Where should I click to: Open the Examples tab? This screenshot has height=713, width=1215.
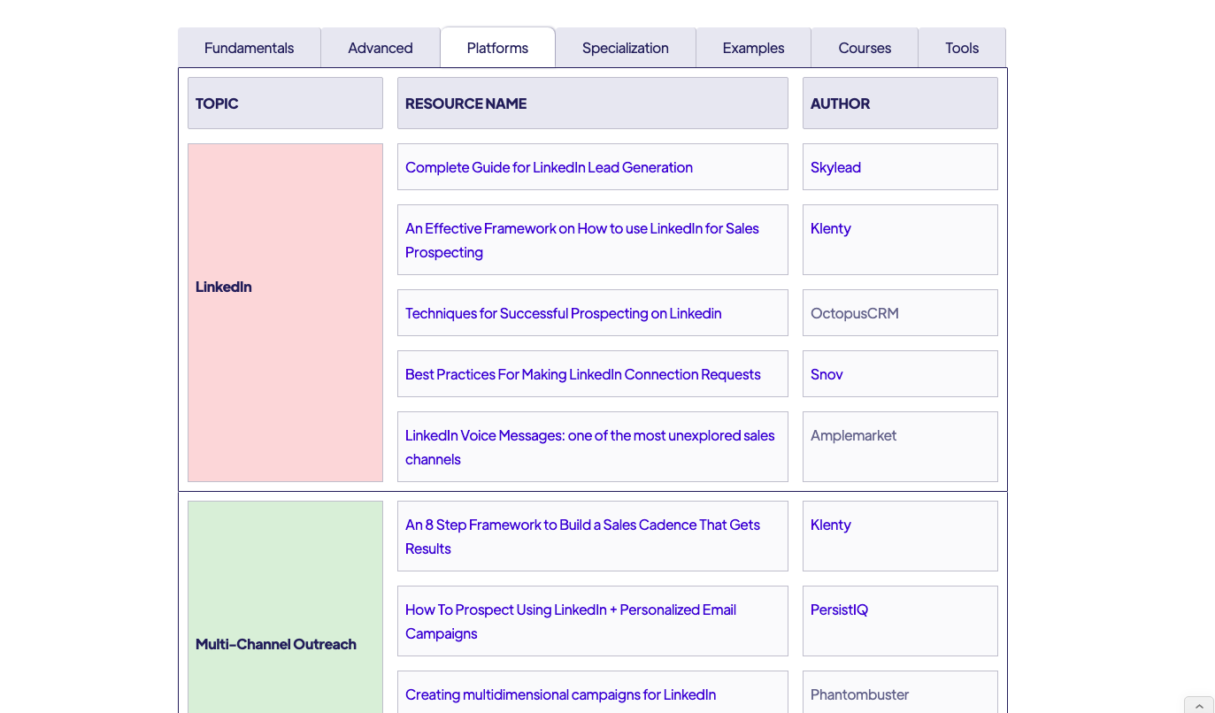pos(754,48)
